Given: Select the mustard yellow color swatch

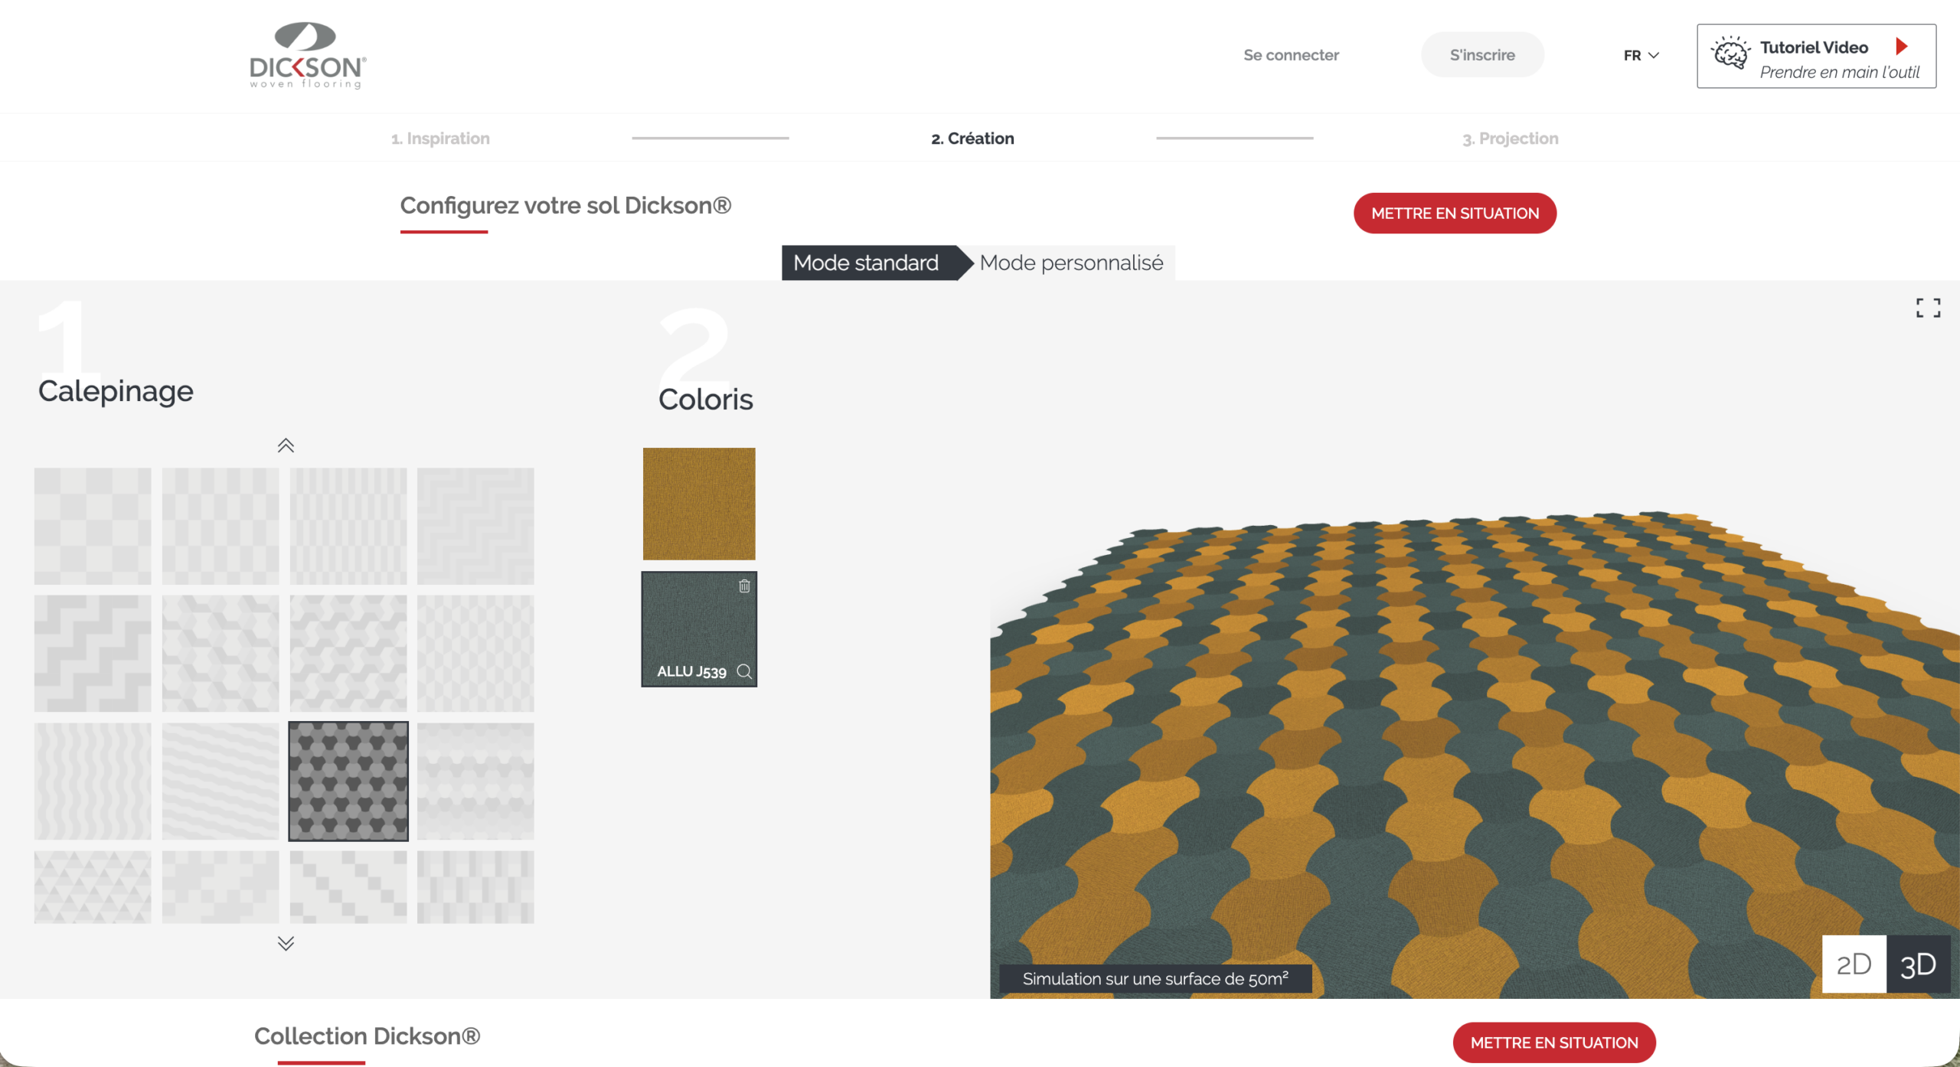Looking at the screenshot, I should (698, 504).
